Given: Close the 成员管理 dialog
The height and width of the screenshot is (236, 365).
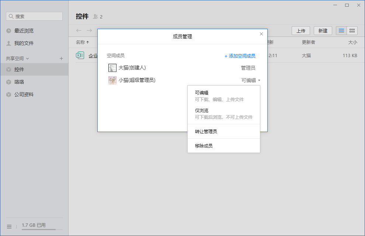Looking at the screenshot, I should [261, 34].
